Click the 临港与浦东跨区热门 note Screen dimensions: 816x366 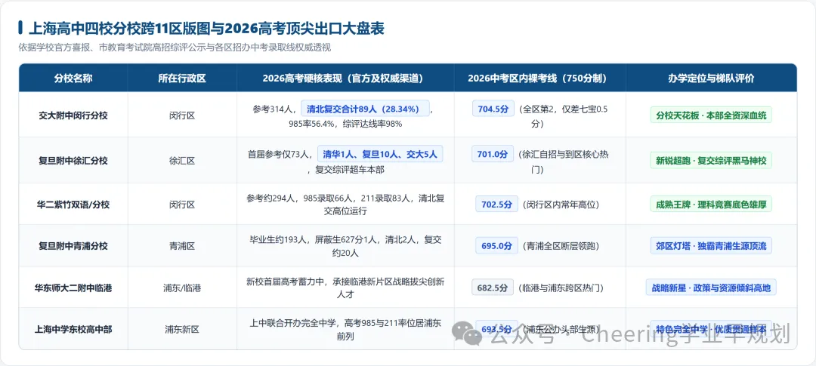coord(561,288)
